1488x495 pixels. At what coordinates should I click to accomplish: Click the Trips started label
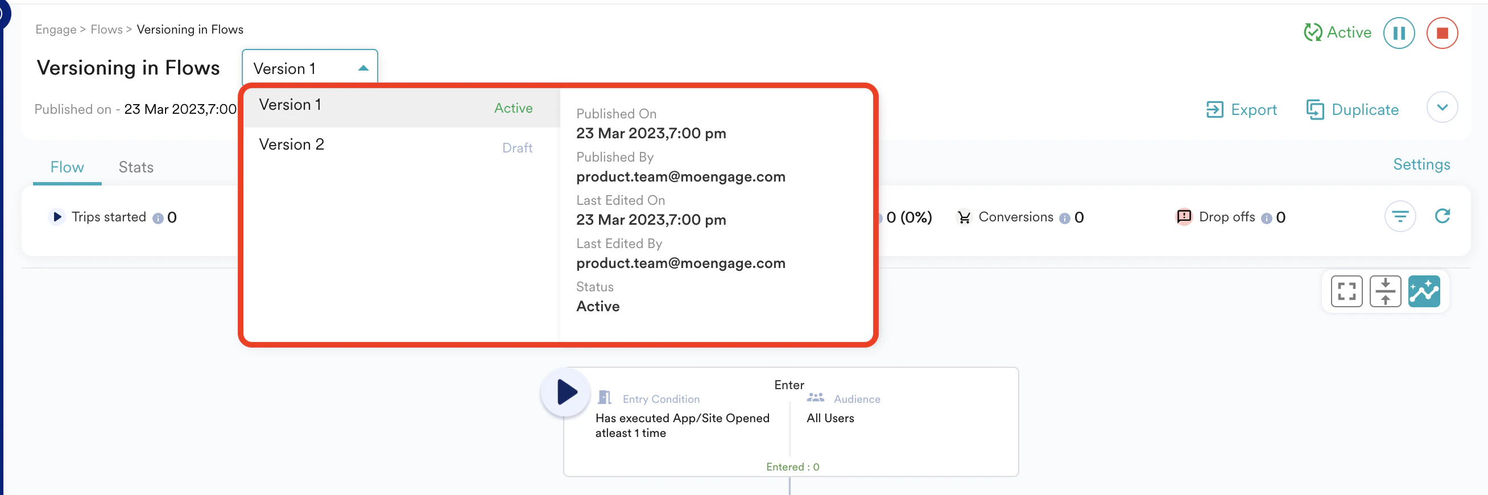[109, 217]
